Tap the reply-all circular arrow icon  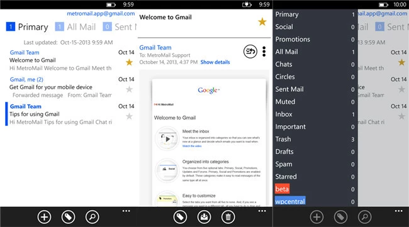250,52
